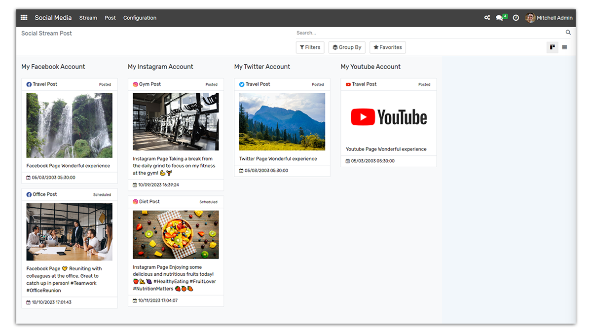Click the Twitter bird icon on Travel Post
The width and height of the screenshot is (592, 333).
tap(241, 84)
